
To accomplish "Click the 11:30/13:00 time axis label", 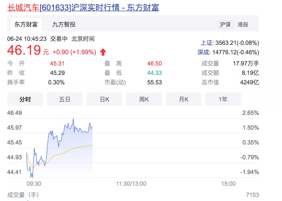I will pos(131,184).
